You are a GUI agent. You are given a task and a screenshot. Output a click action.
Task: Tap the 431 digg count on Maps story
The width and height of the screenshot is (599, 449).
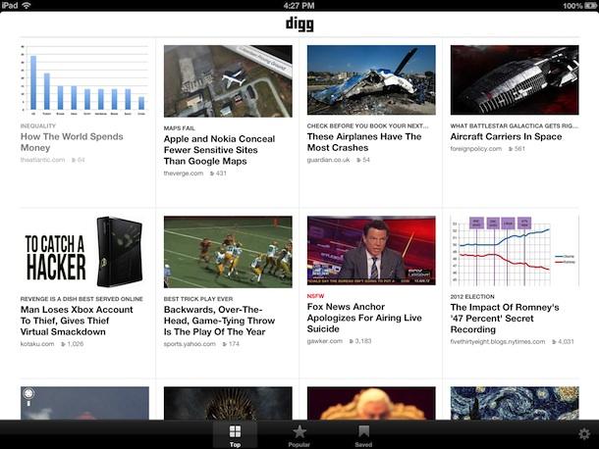(218, 174)
